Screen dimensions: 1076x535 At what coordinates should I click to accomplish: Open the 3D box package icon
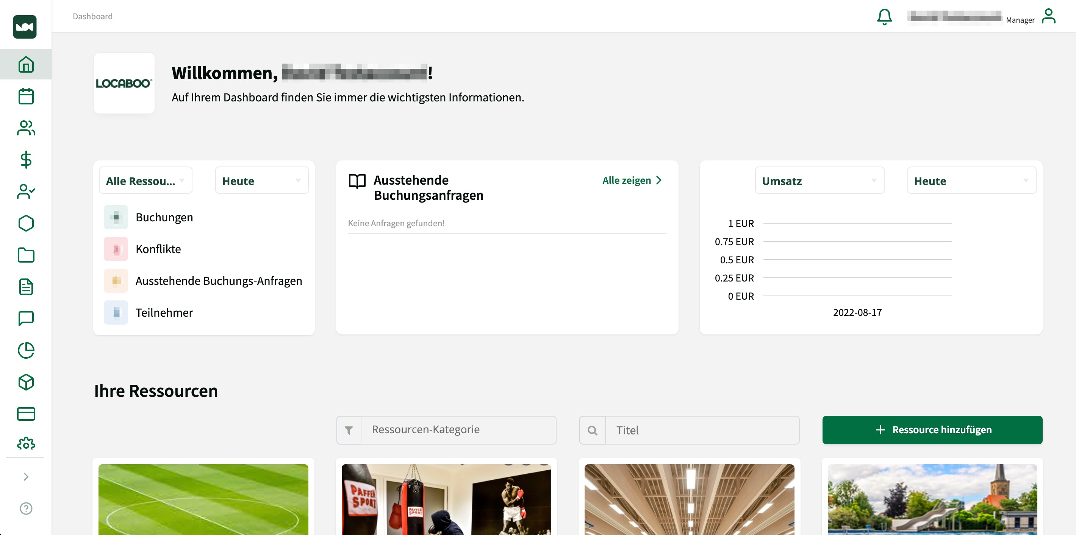click(x=26, y=382)
